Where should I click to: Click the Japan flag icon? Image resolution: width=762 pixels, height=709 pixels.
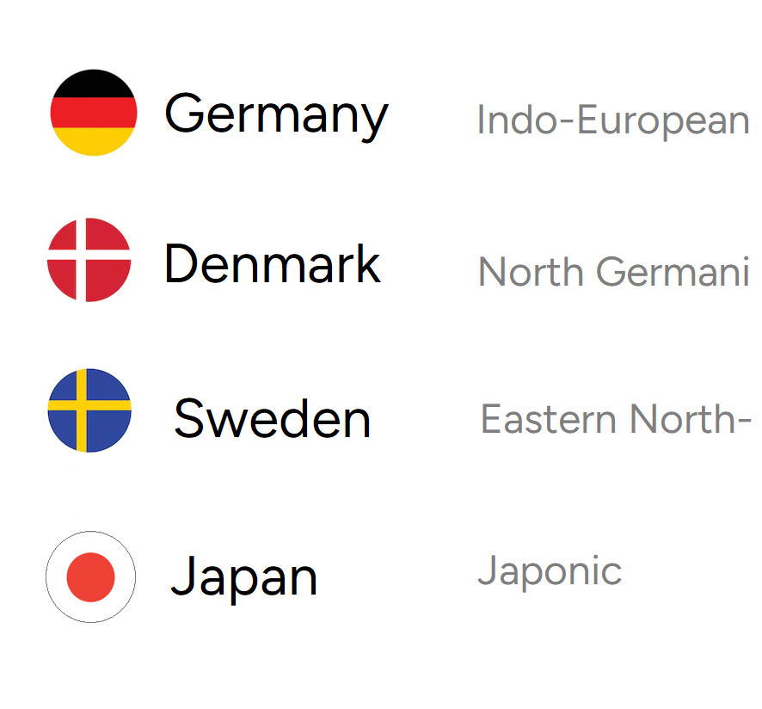(91, 576)
